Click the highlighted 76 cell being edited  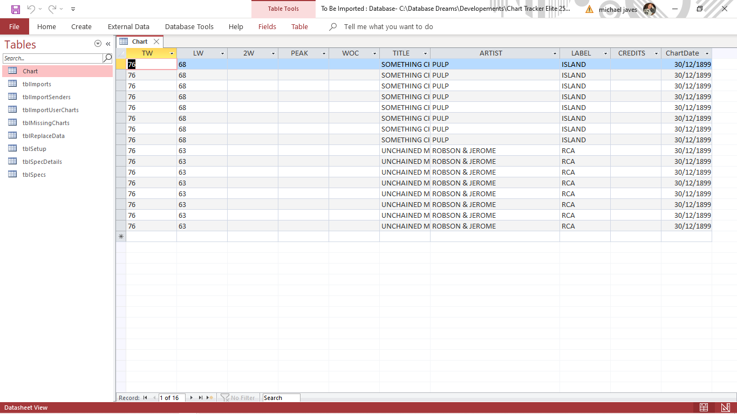[152, 64]
